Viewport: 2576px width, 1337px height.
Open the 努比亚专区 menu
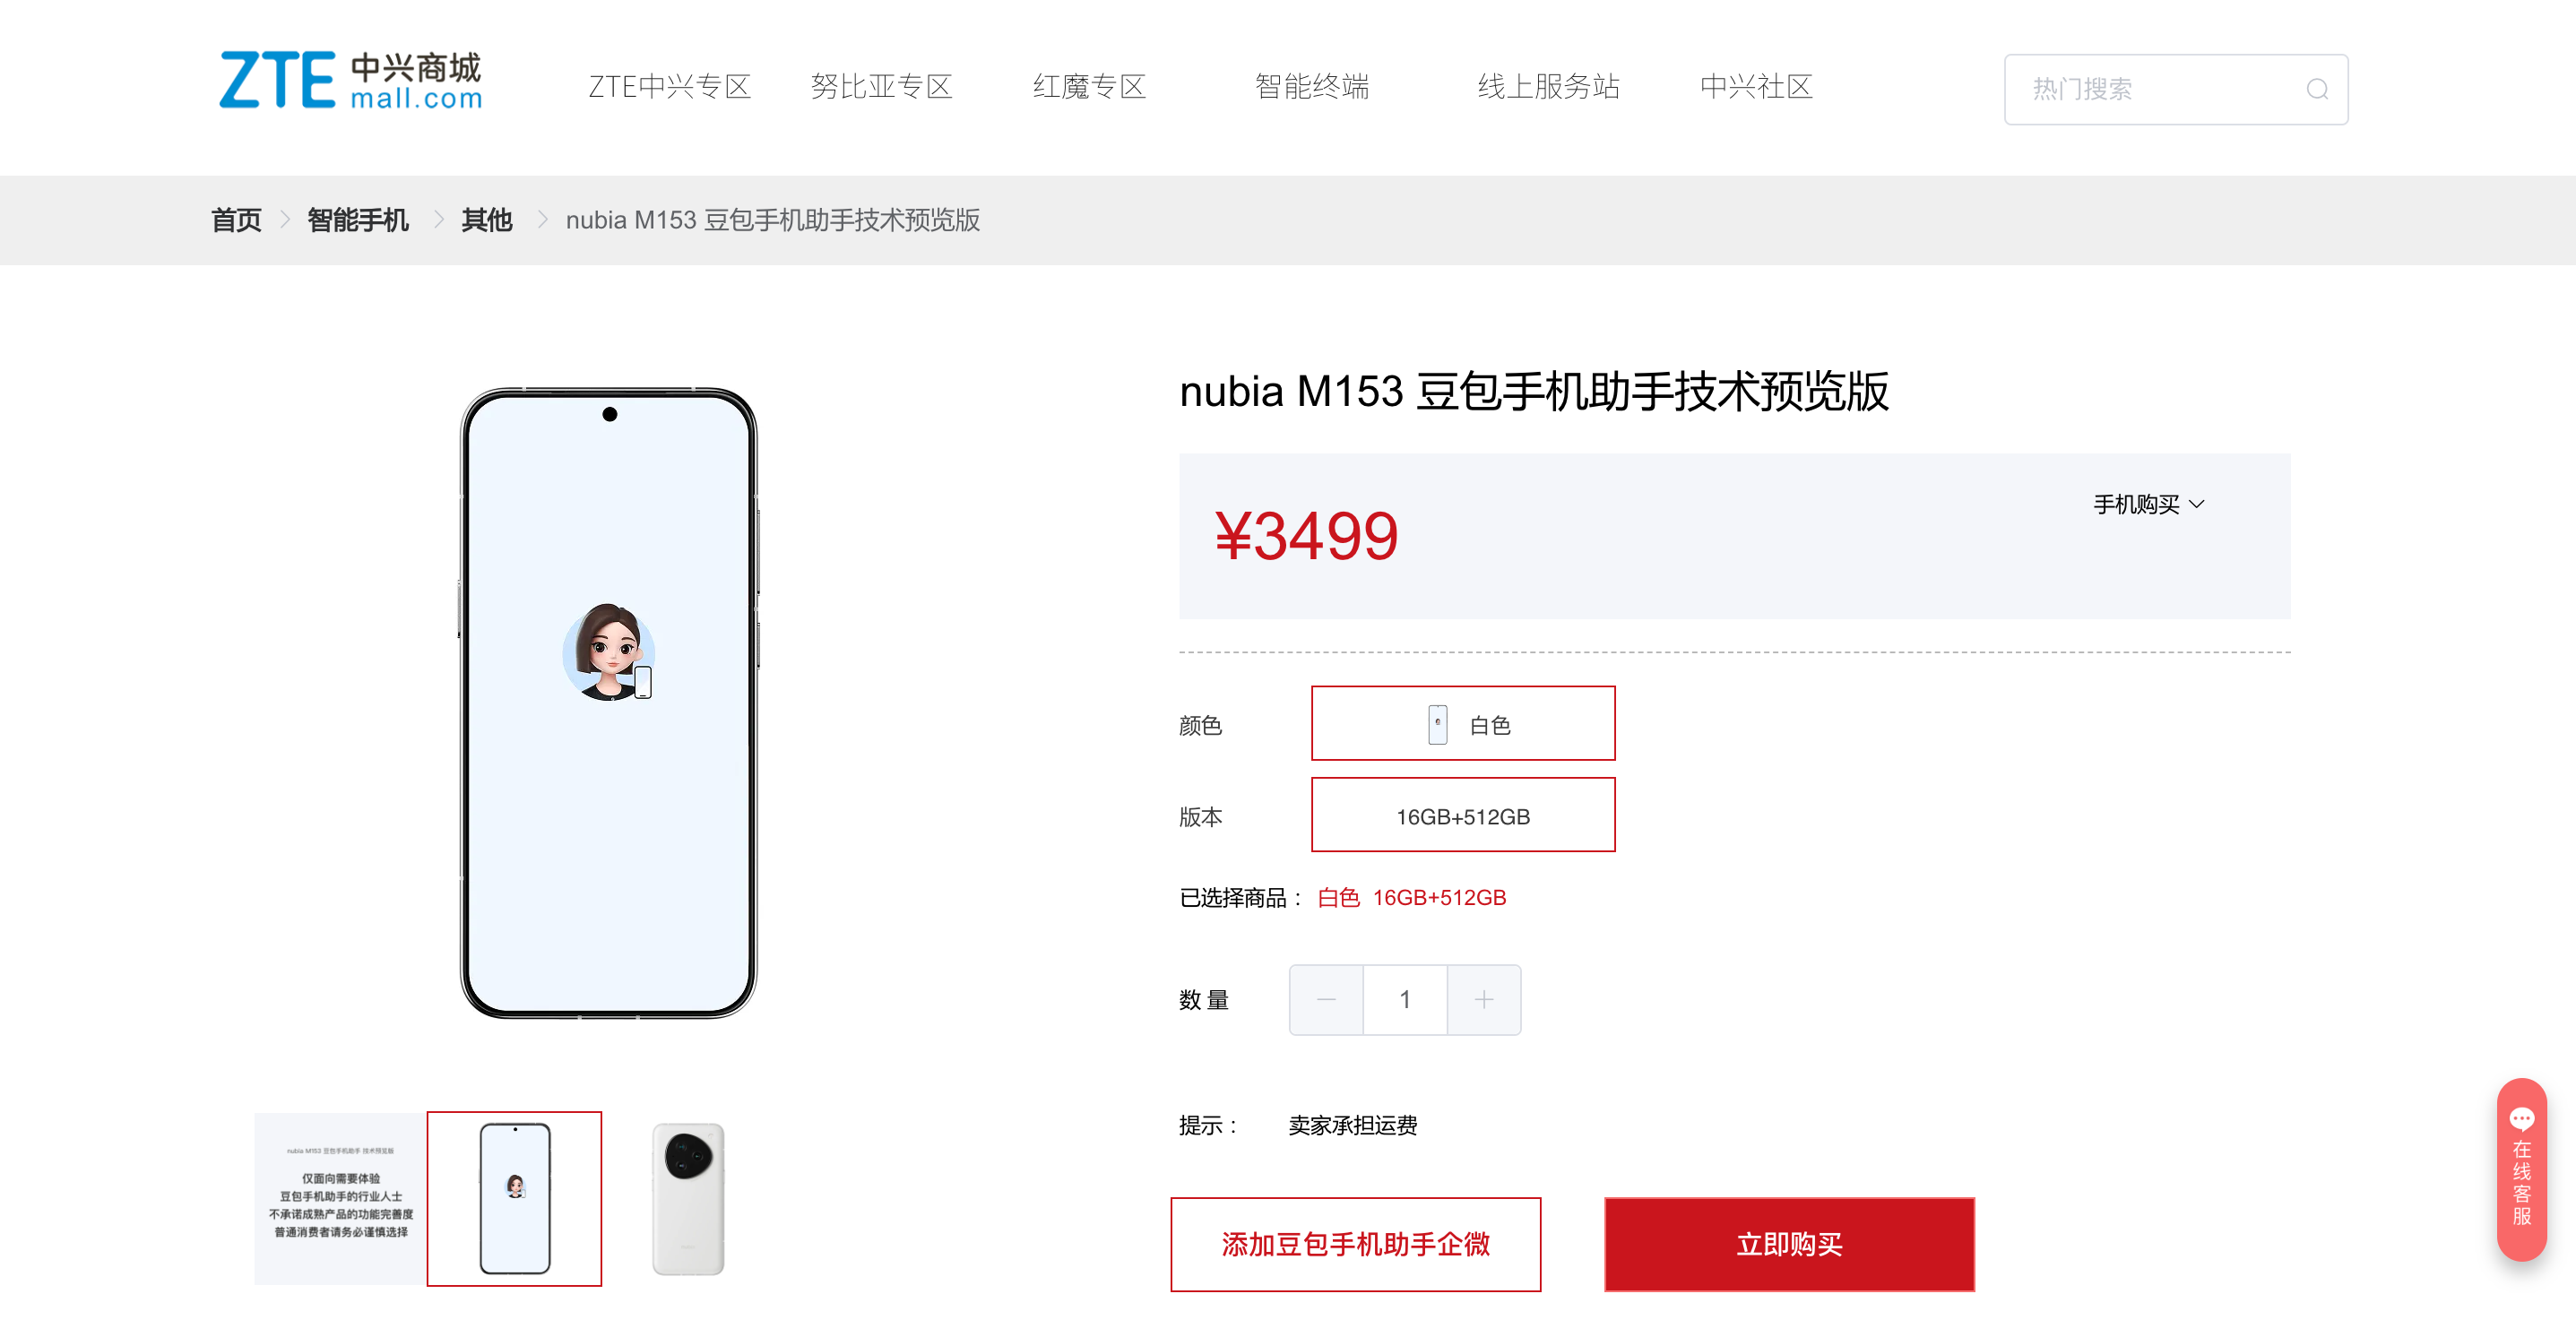[x=881, y=87]
